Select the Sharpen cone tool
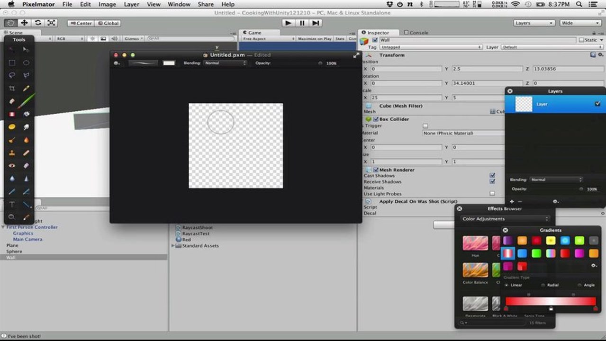The width and height of the screenshot is (606, 341). pos(26,179)
